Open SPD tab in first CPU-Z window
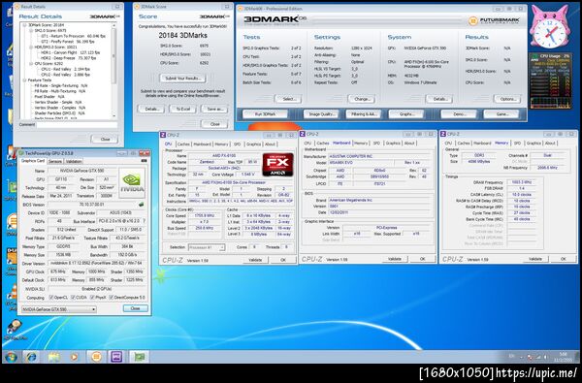The height and width of the screenshot is (383, 582). point(238,144)
